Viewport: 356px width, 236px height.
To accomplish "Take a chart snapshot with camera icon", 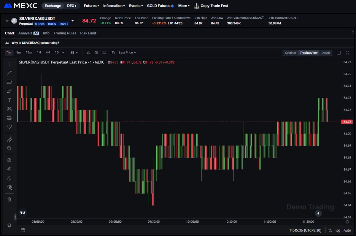I will tap(113, 53).
